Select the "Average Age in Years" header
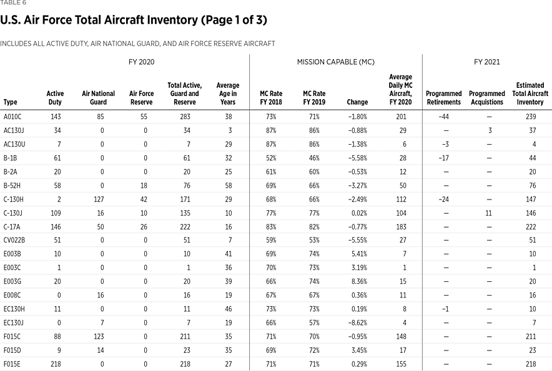The height and width of the screenshot is (371, 552). pos(228,94)
